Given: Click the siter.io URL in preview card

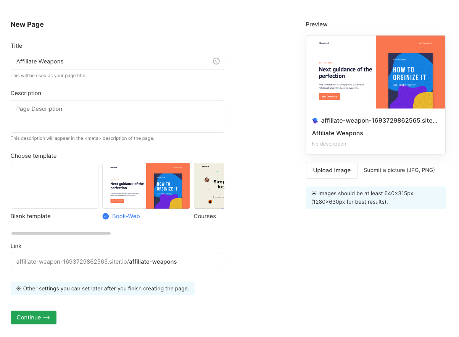Looking at the screenshot, I should (379, 121).
